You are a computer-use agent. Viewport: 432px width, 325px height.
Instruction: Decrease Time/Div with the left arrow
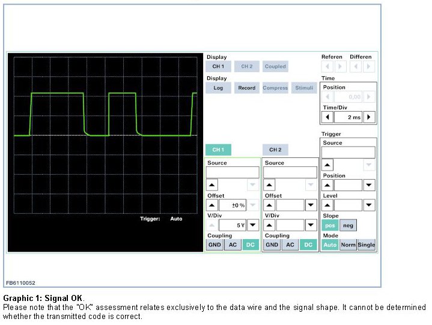click(328, 117)
